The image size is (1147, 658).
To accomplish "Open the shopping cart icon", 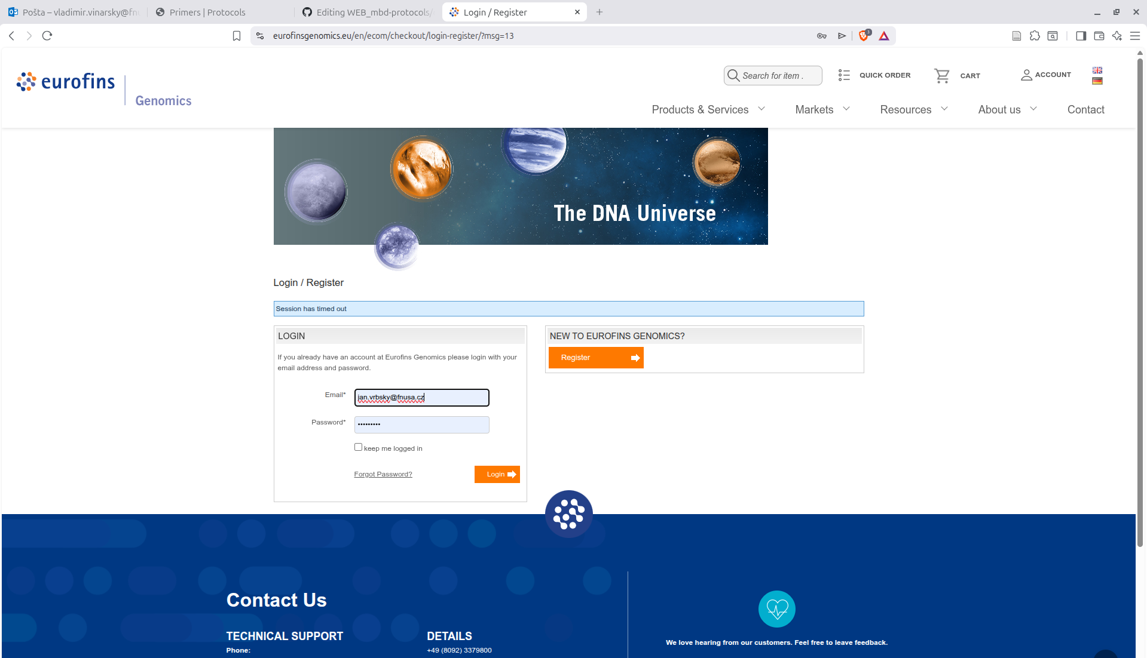I will coord(942,76).
